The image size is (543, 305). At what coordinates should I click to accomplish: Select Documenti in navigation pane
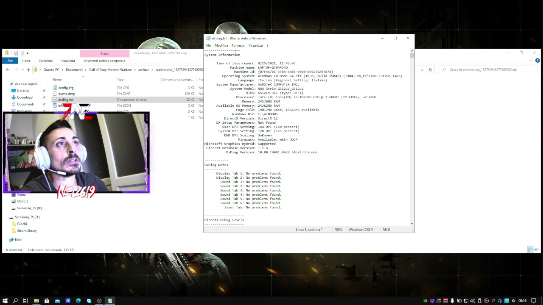[x=25, y=104]
